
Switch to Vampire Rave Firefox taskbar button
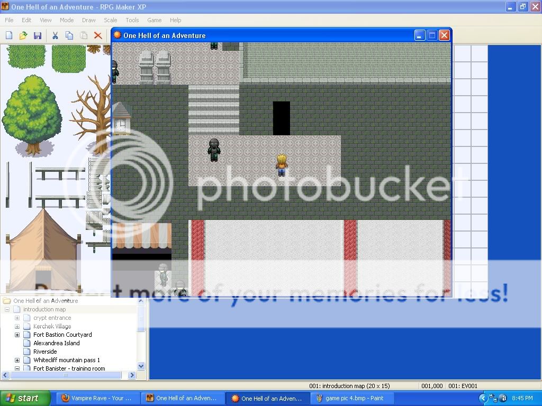[x=97, y=399]
